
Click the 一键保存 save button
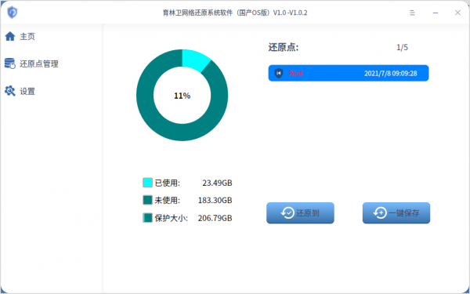(x=396, y=213)
